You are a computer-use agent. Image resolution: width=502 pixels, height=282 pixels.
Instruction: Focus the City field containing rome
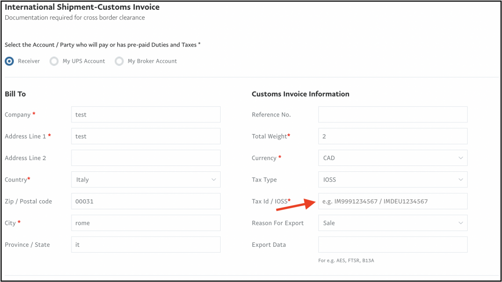tap(146, 223)
